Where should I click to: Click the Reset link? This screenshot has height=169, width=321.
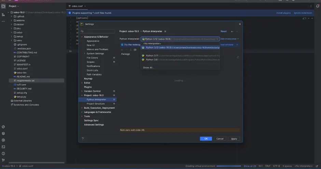click(x=224, y=31)
